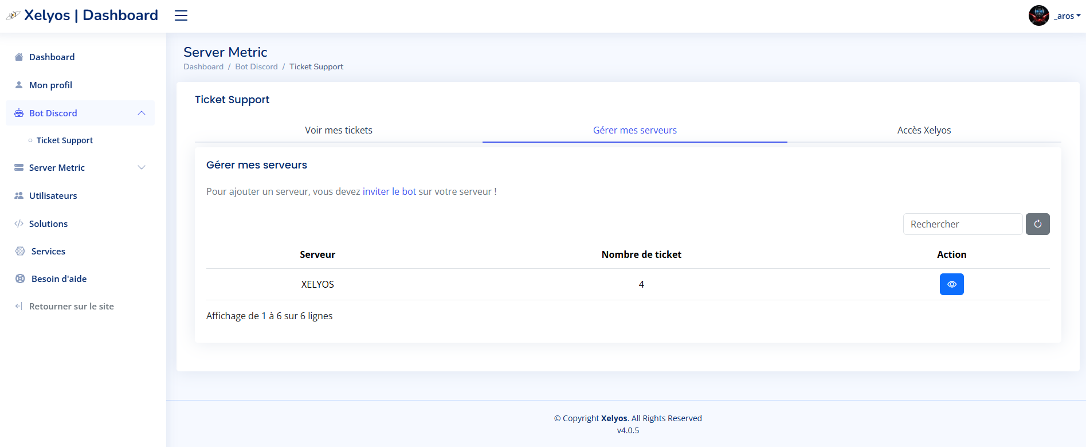The height and width of the screenshot is (447, 1086).
Task: Go to Dashboard breadcrumb link
Action: pos(203,66)
